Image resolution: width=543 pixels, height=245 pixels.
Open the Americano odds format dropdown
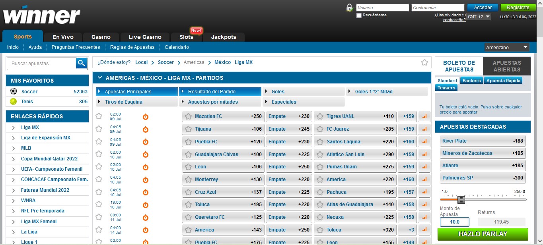click(507, 47)
